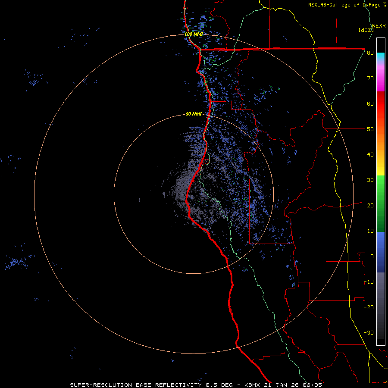Click the "[dBZ]" units label
This screenshot has height=388, width=388.
point(366,30)
